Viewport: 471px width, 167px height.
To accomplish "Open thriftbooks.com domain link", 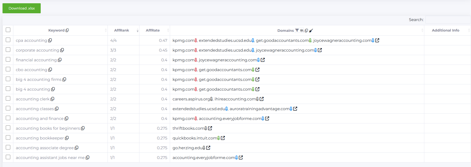I will pyautogui.click(x=188, y=128).
